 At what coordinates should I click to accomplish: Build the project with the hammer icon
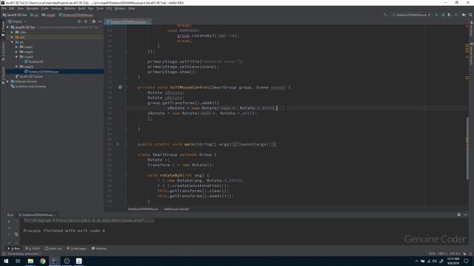[385, 15]
